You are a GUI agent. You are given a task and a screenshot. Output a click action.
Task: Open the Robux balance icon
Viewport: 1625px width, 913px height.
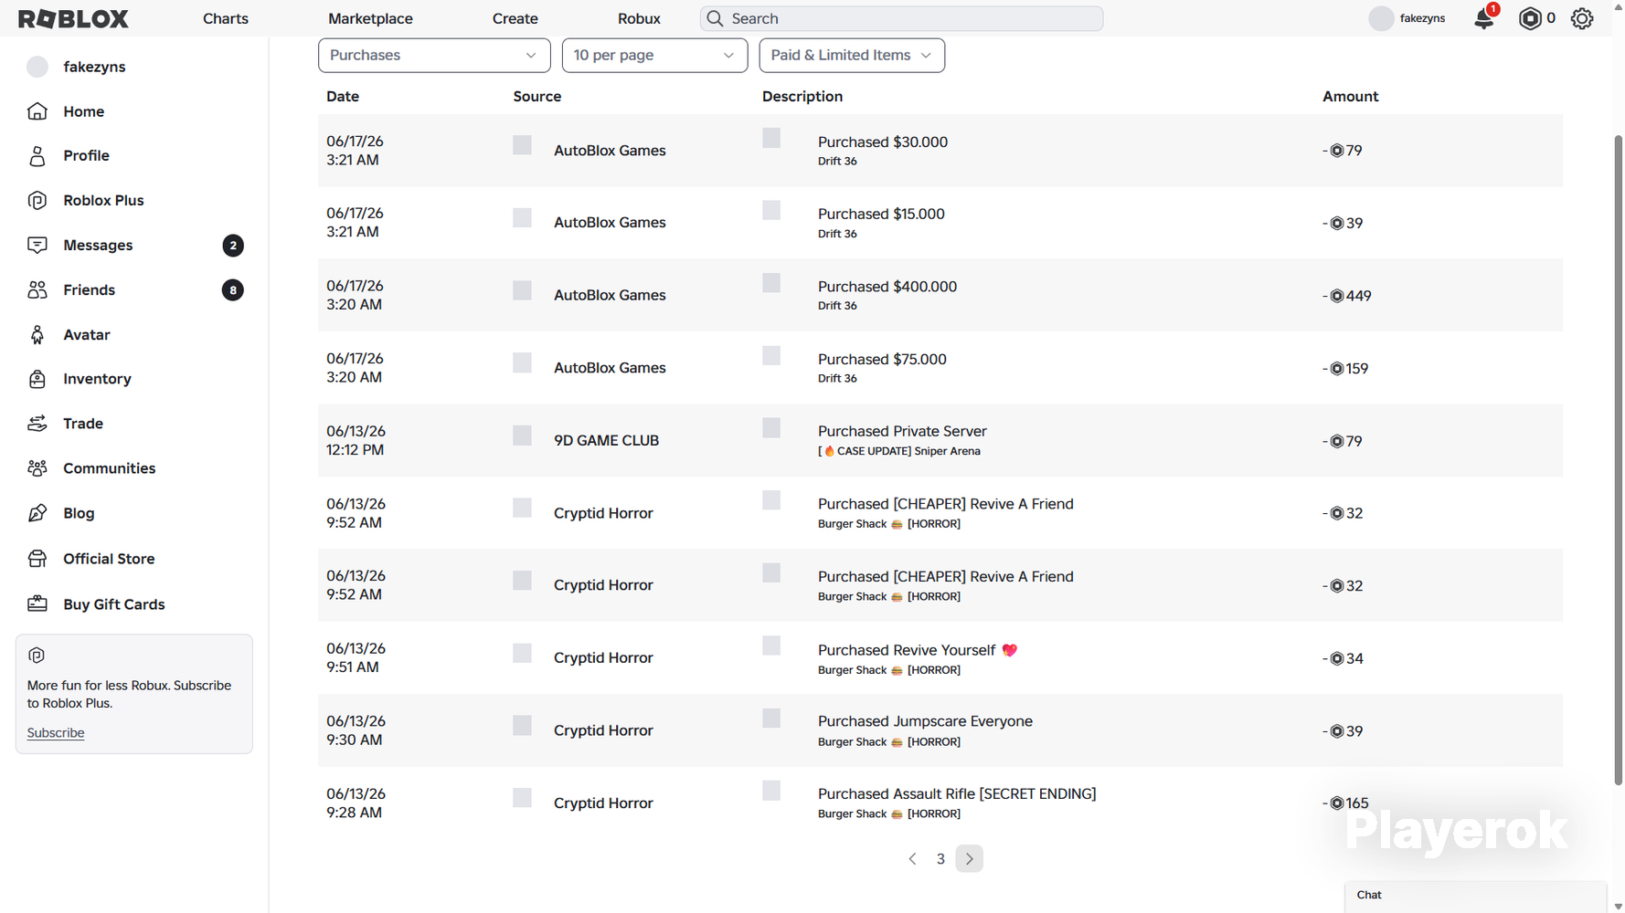(x=1530, y=18)
